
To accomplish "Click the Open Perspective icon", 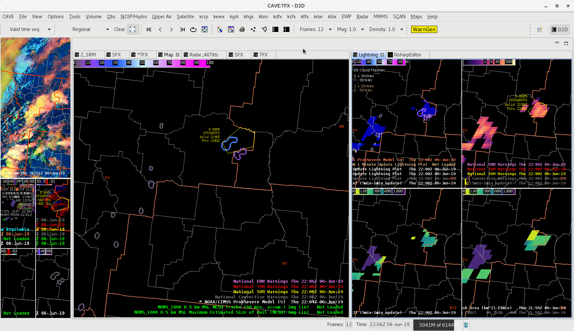I will (540, 29).
